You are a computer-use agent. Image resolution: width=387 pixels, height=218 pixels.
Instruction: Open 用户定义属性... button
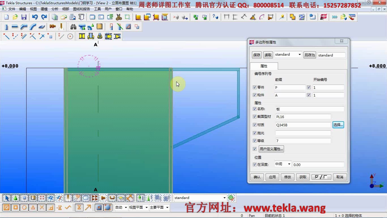click(x=271, y=149)
